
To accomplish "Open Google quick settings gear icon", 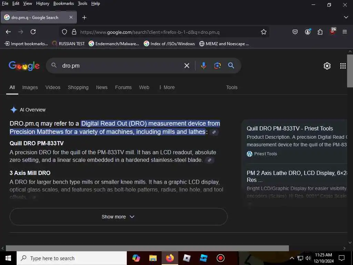I will (327, 66).
